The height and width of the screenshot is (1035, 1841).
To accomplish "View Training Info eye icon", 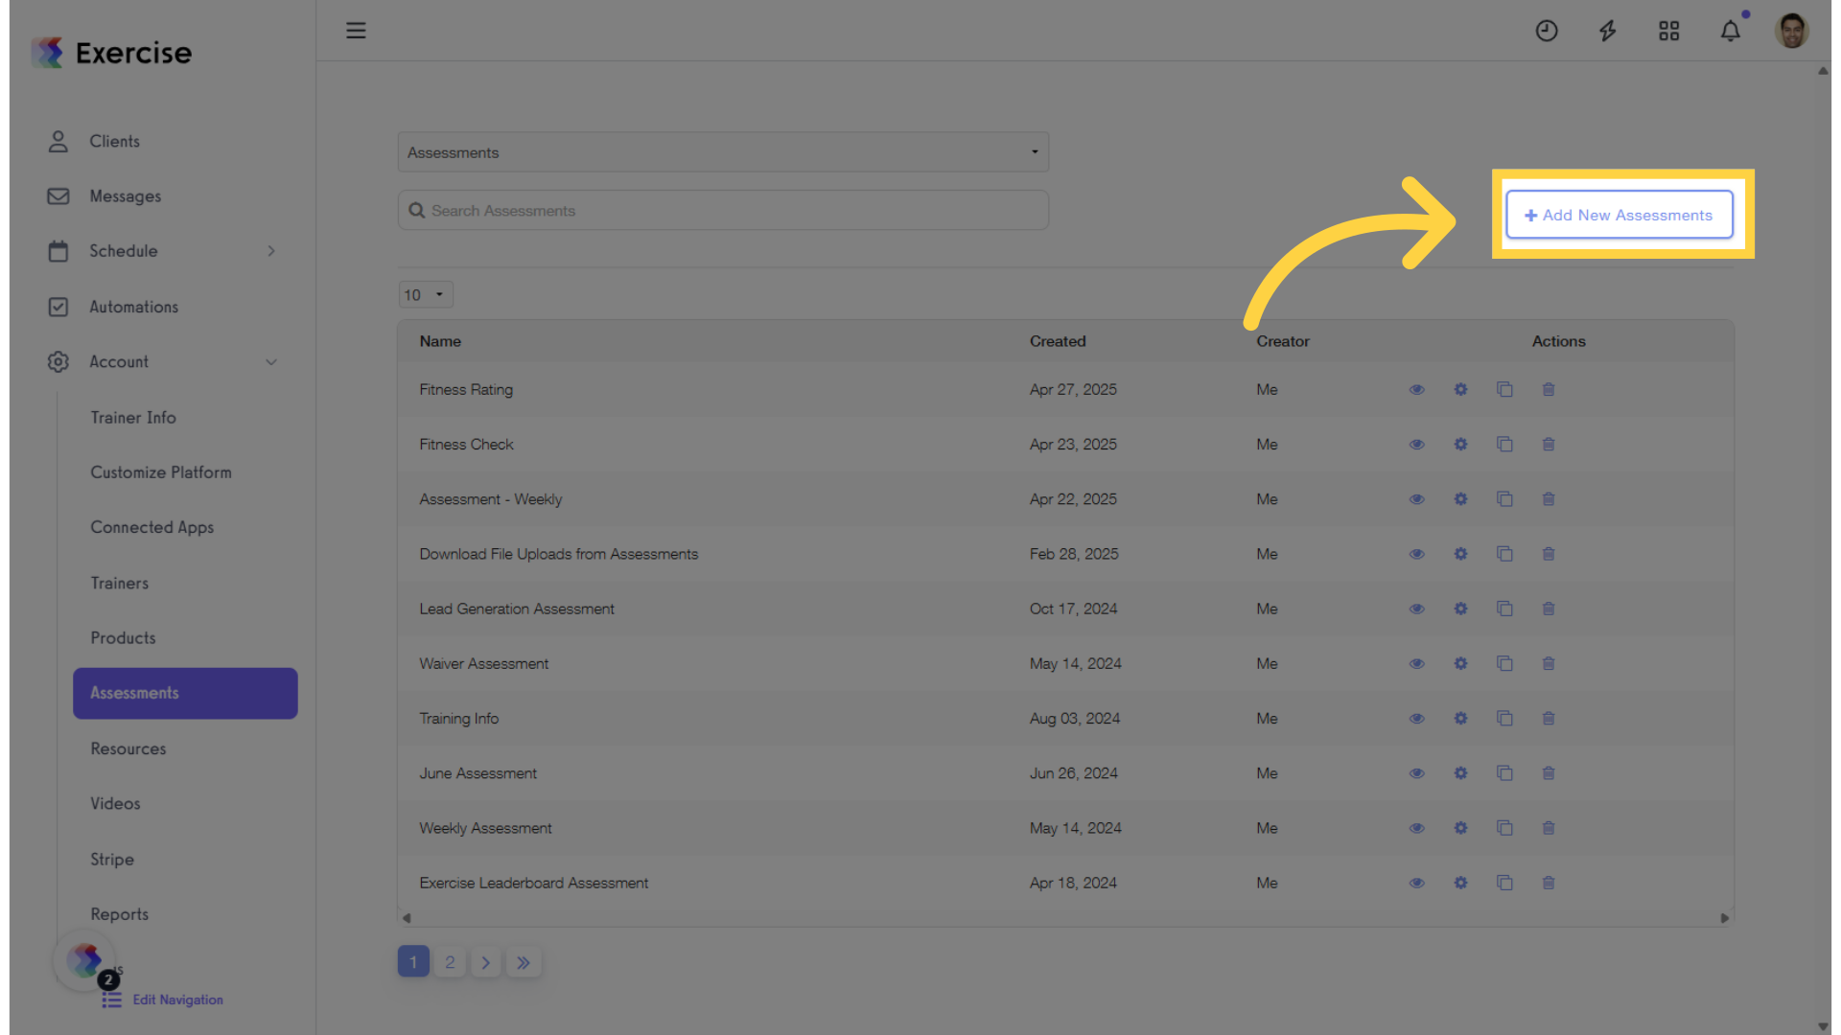I will pyautogui.click(x=1416, y=718).
